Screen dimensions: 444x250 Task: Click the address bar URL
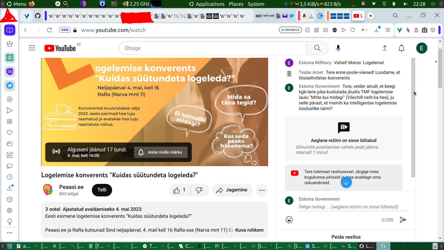[113, 30]
